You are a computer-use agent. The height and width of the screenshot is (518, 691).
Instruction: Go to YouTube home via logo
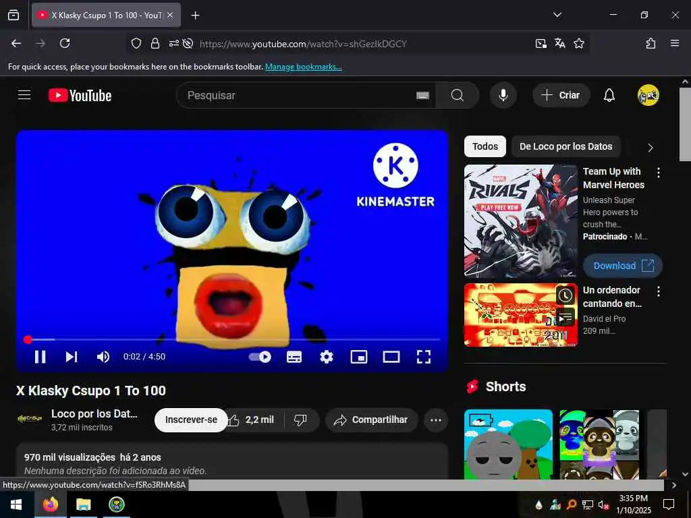pos(80,95)
